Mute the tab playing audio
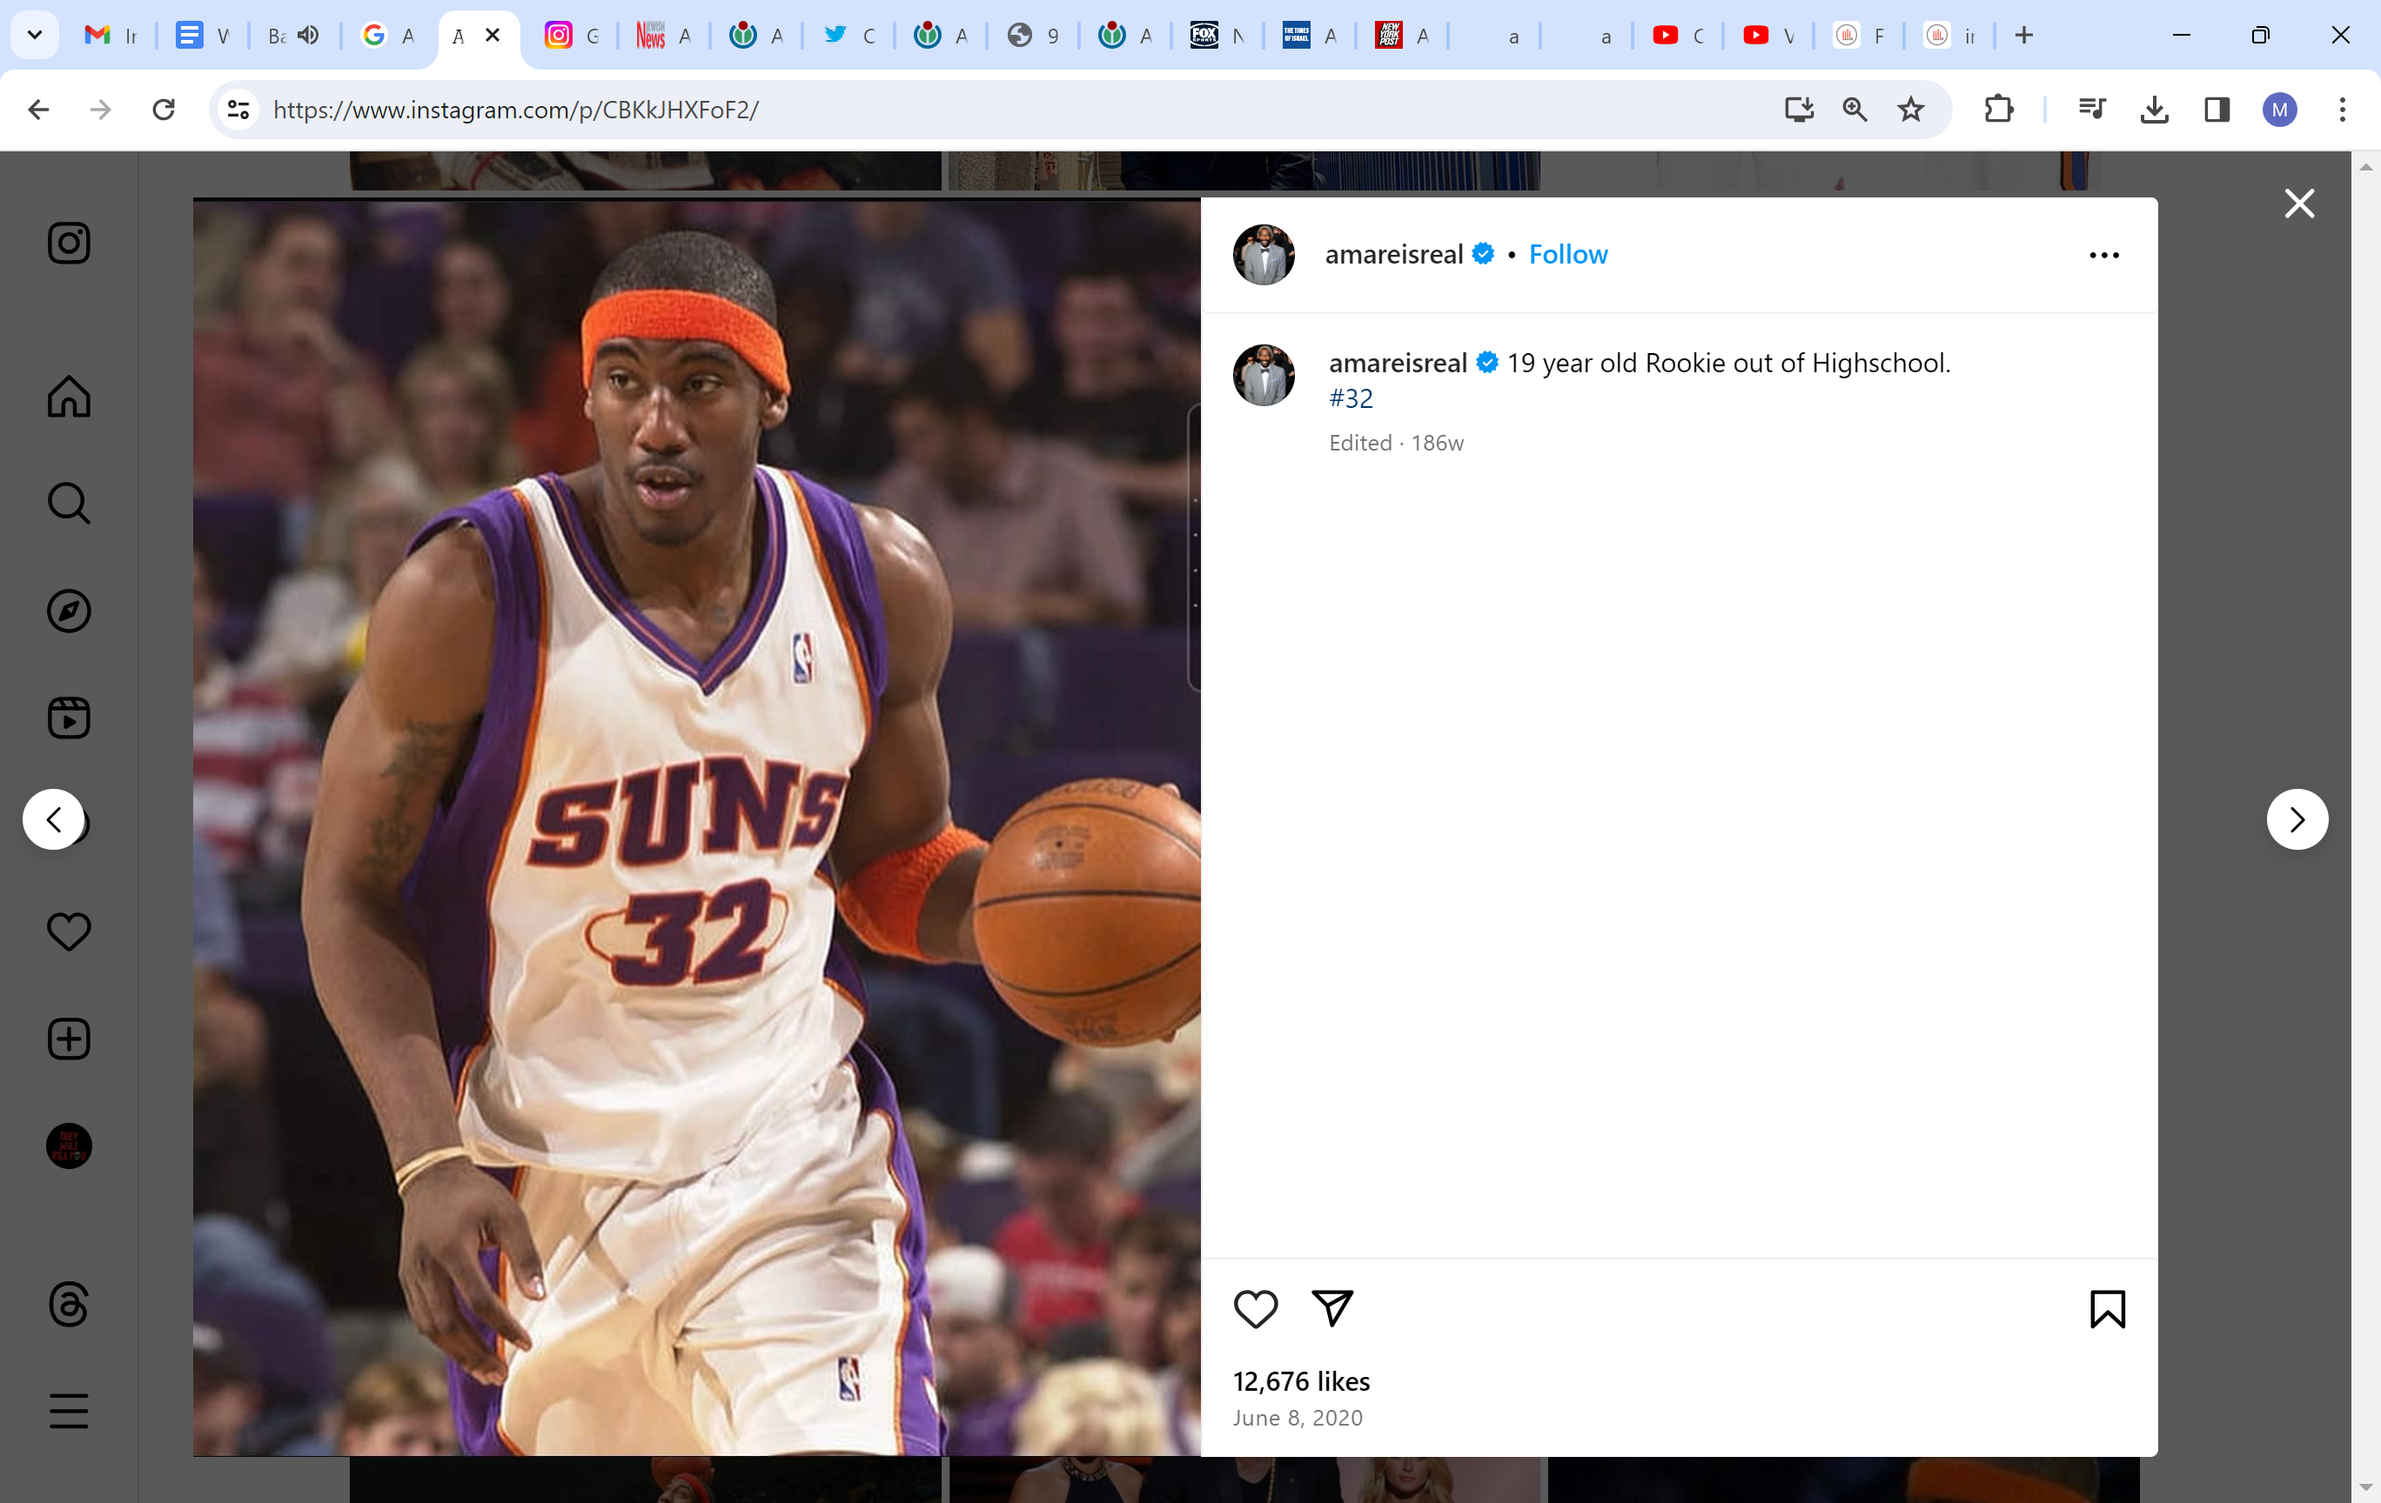The width and height of the screenshot is (2381, 1503). (x=308, y=36)
